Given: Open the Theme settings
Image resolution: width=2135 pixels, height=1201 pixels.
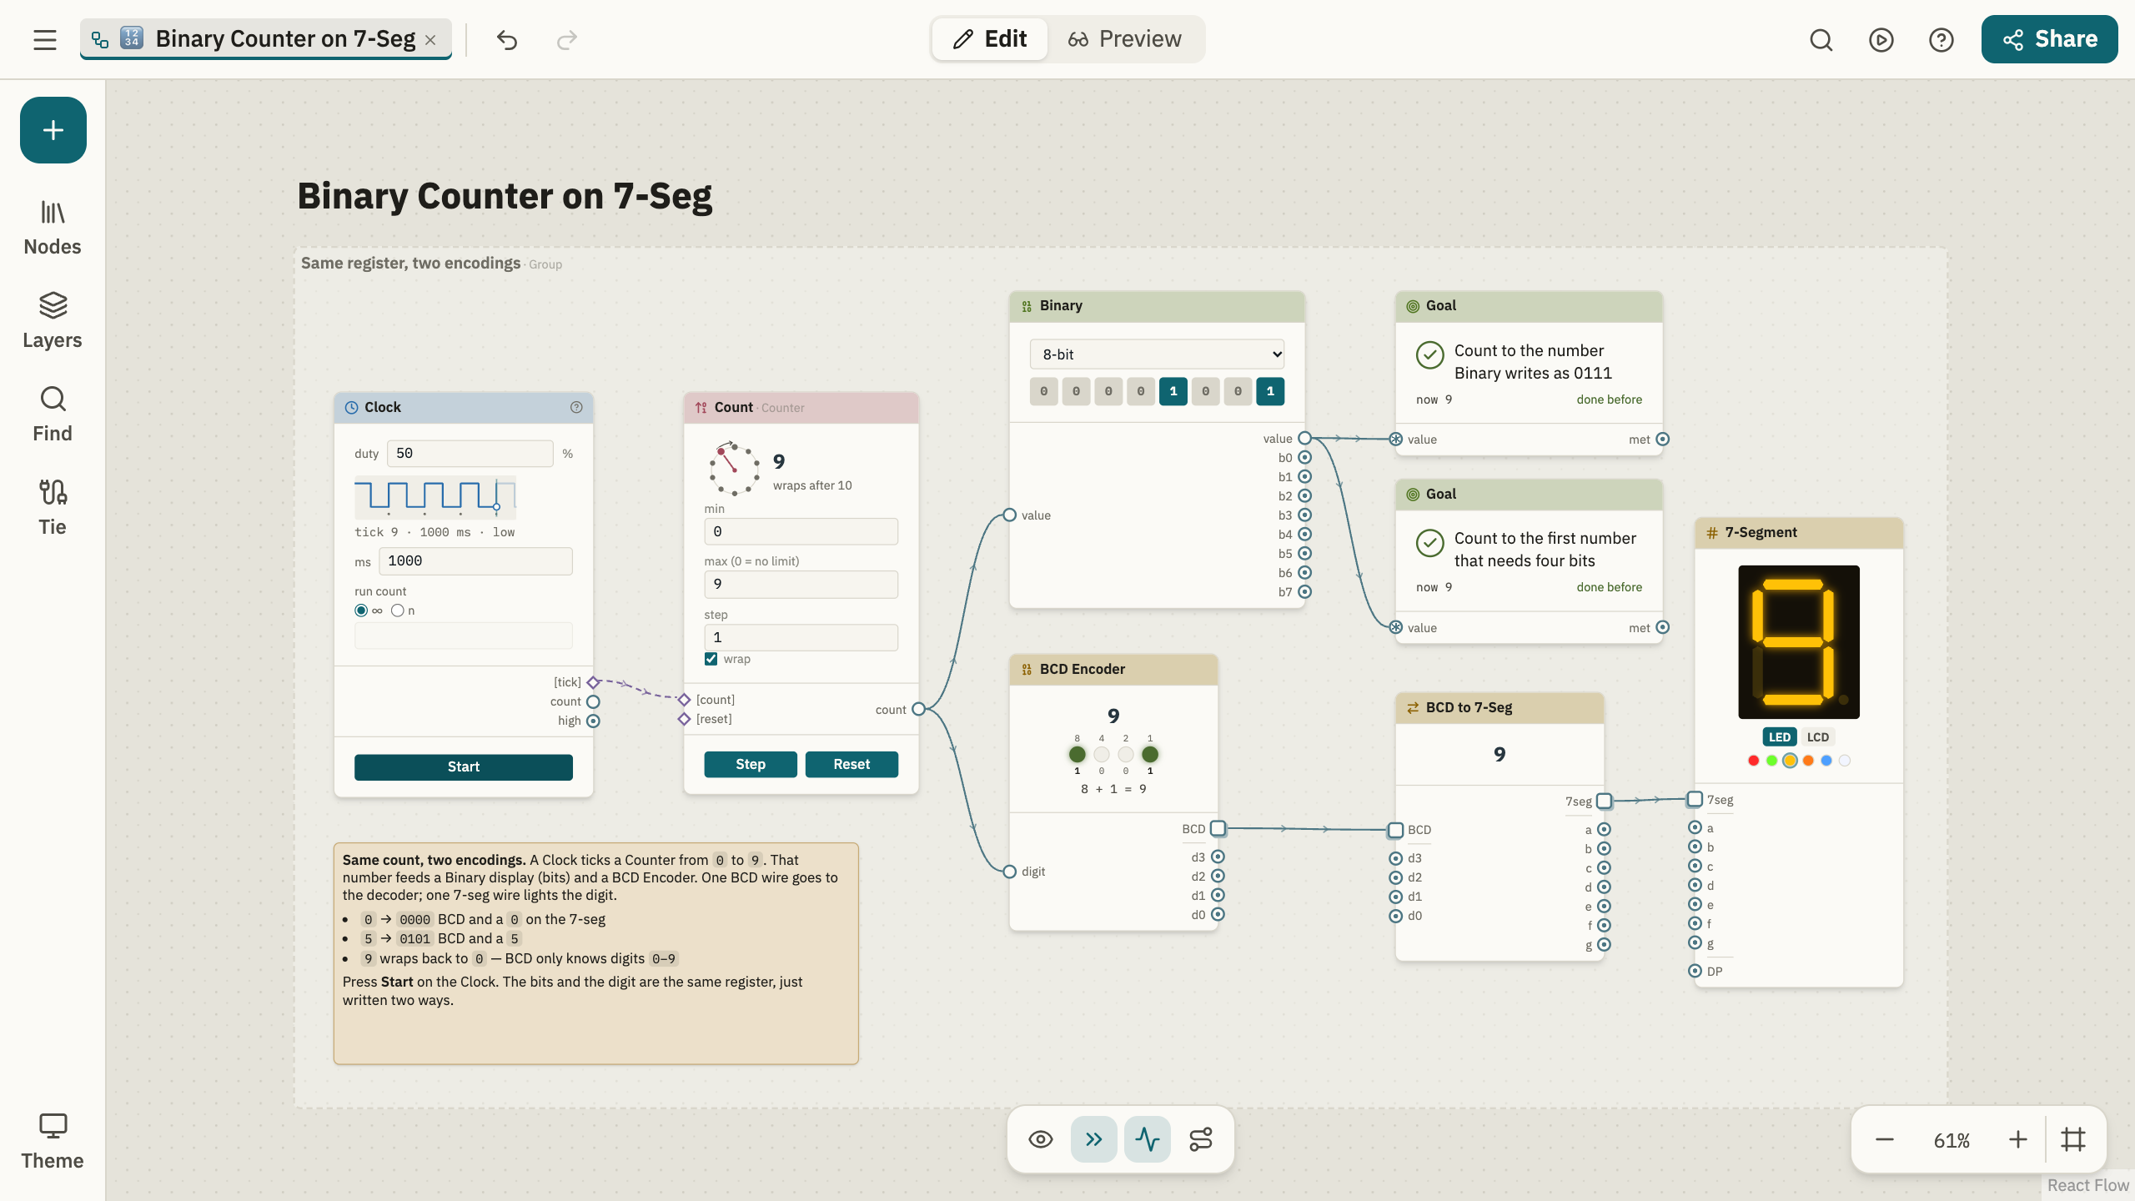Looking at the screenshot, I should [53, 1142].
